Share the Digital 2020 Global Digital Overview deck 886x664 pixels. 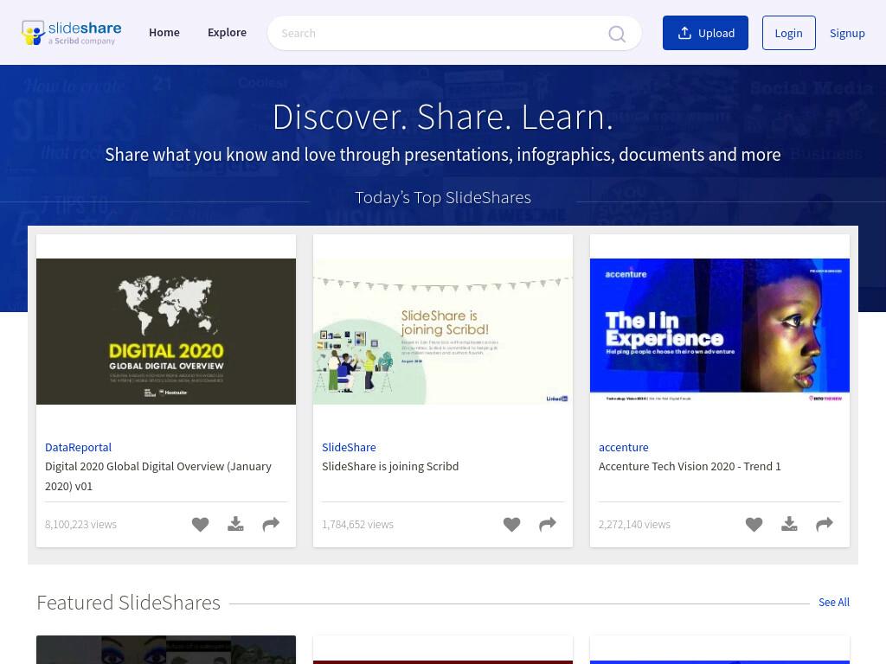point(271,525)
